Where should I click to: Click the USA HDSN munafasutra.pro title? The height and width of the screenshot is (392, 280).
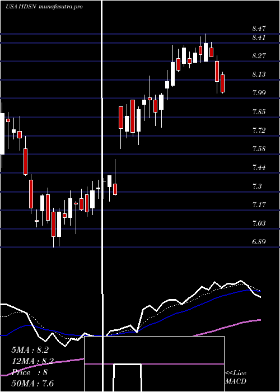[44, 7]
